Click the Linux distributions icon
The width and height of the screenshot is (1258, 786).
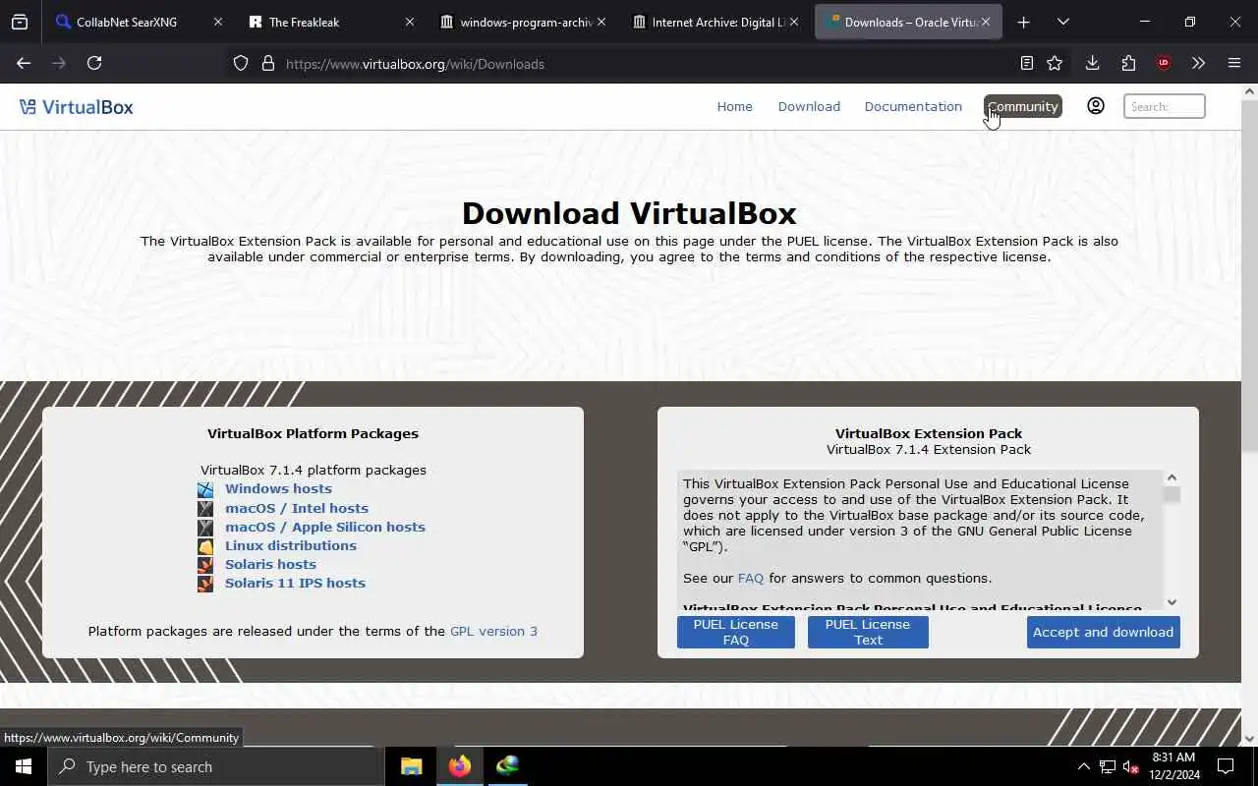point(205,546)
